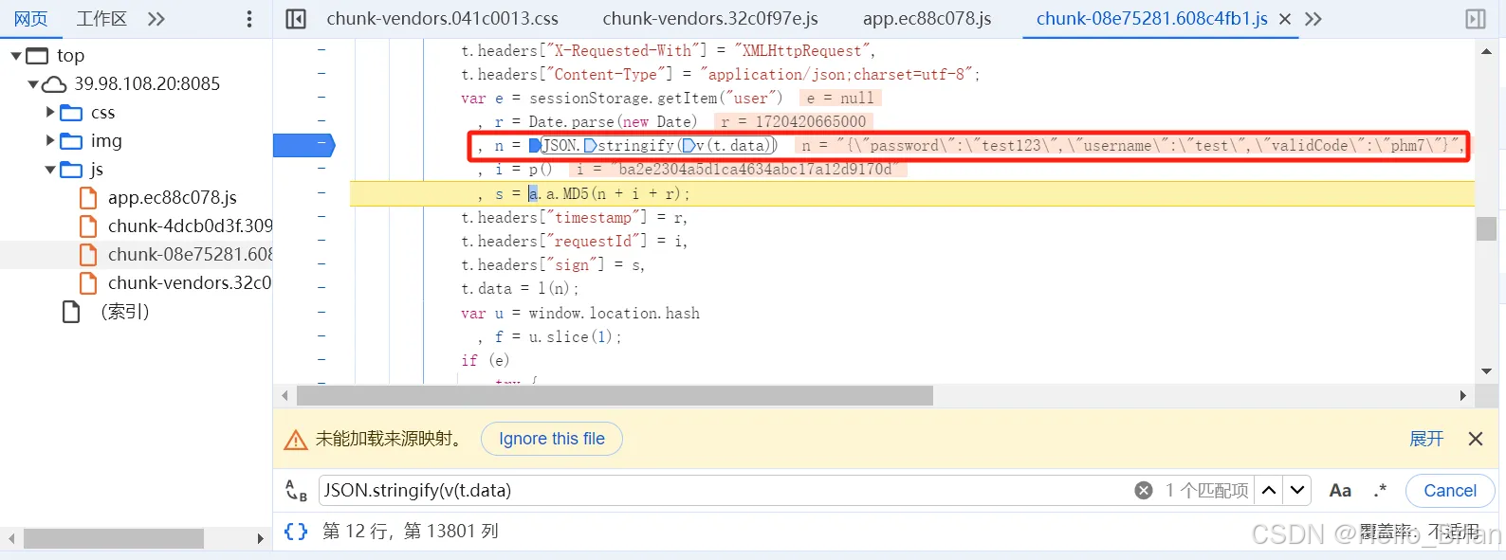Toggle regular expression search option

(x=1380, y=490)
